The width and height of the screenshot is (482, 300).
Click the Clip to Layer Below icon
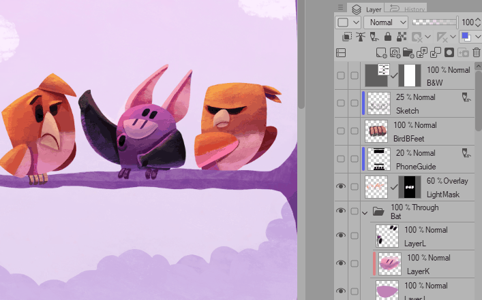coord(347,37)
